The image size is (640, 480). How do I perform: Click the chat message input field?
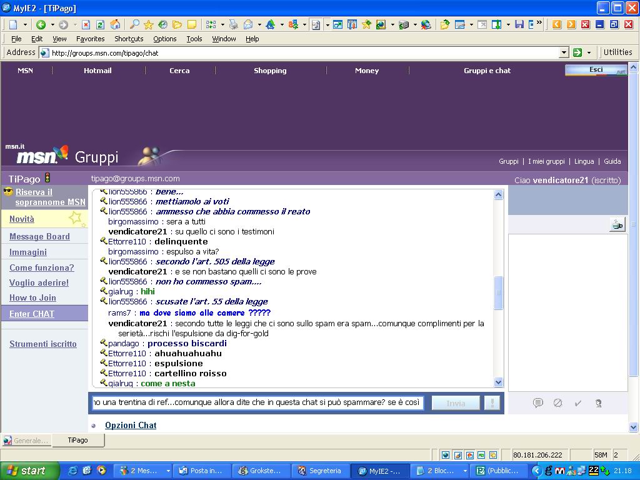coord(257,403)
